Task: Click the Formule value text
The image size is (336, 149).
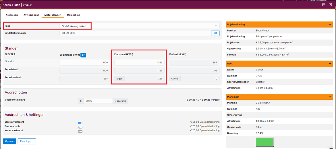Action: (x=272, y=54)
